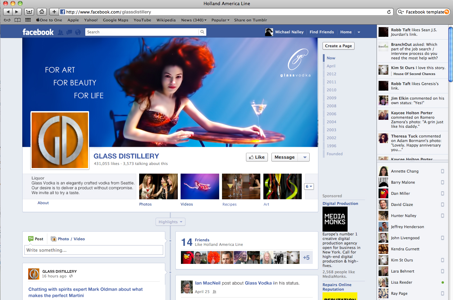
Task: Click the public globe icon on 16 hours ago post
Action: tap(71, 276)
